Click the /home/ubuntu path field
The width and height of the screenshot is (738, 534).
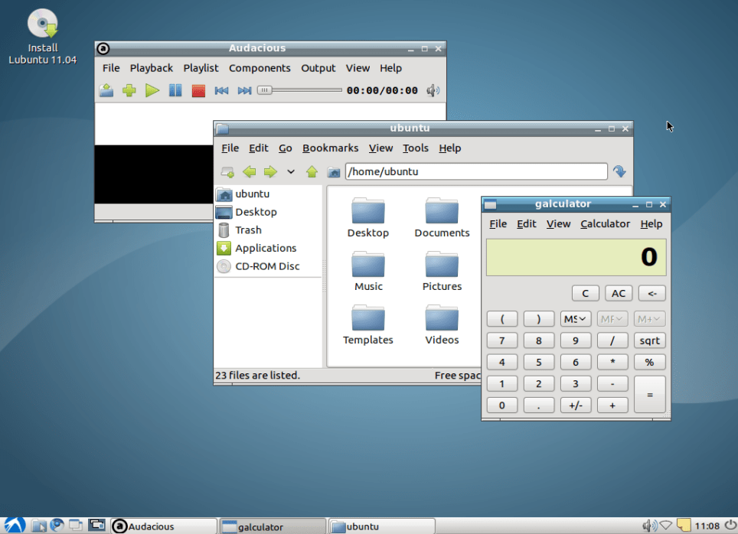tap(476, 171)
